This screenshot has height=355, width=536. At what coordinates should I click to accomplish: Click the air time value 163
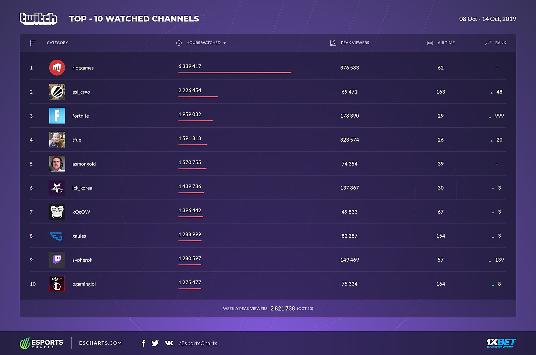point(441,92)
